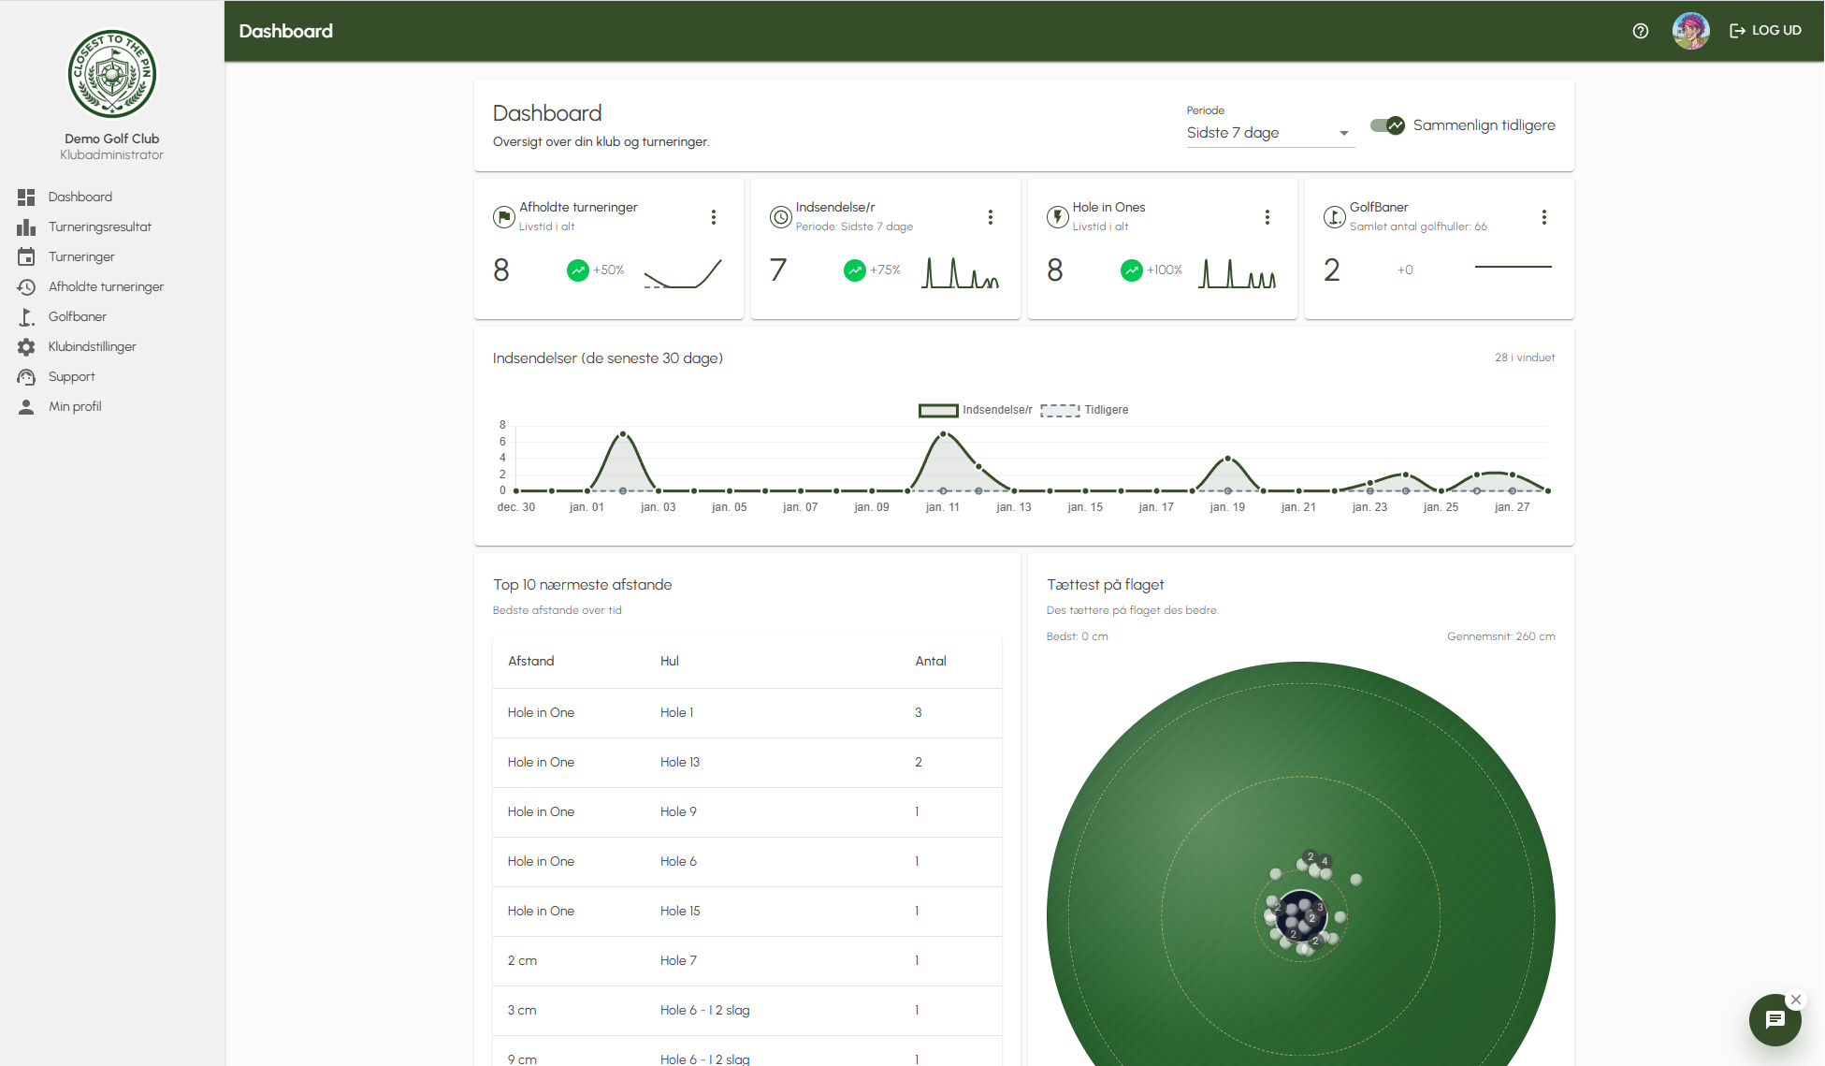Open options menu on Afholdte turneringer card
Screen dimensions: 1825x1066
point(714,217)
